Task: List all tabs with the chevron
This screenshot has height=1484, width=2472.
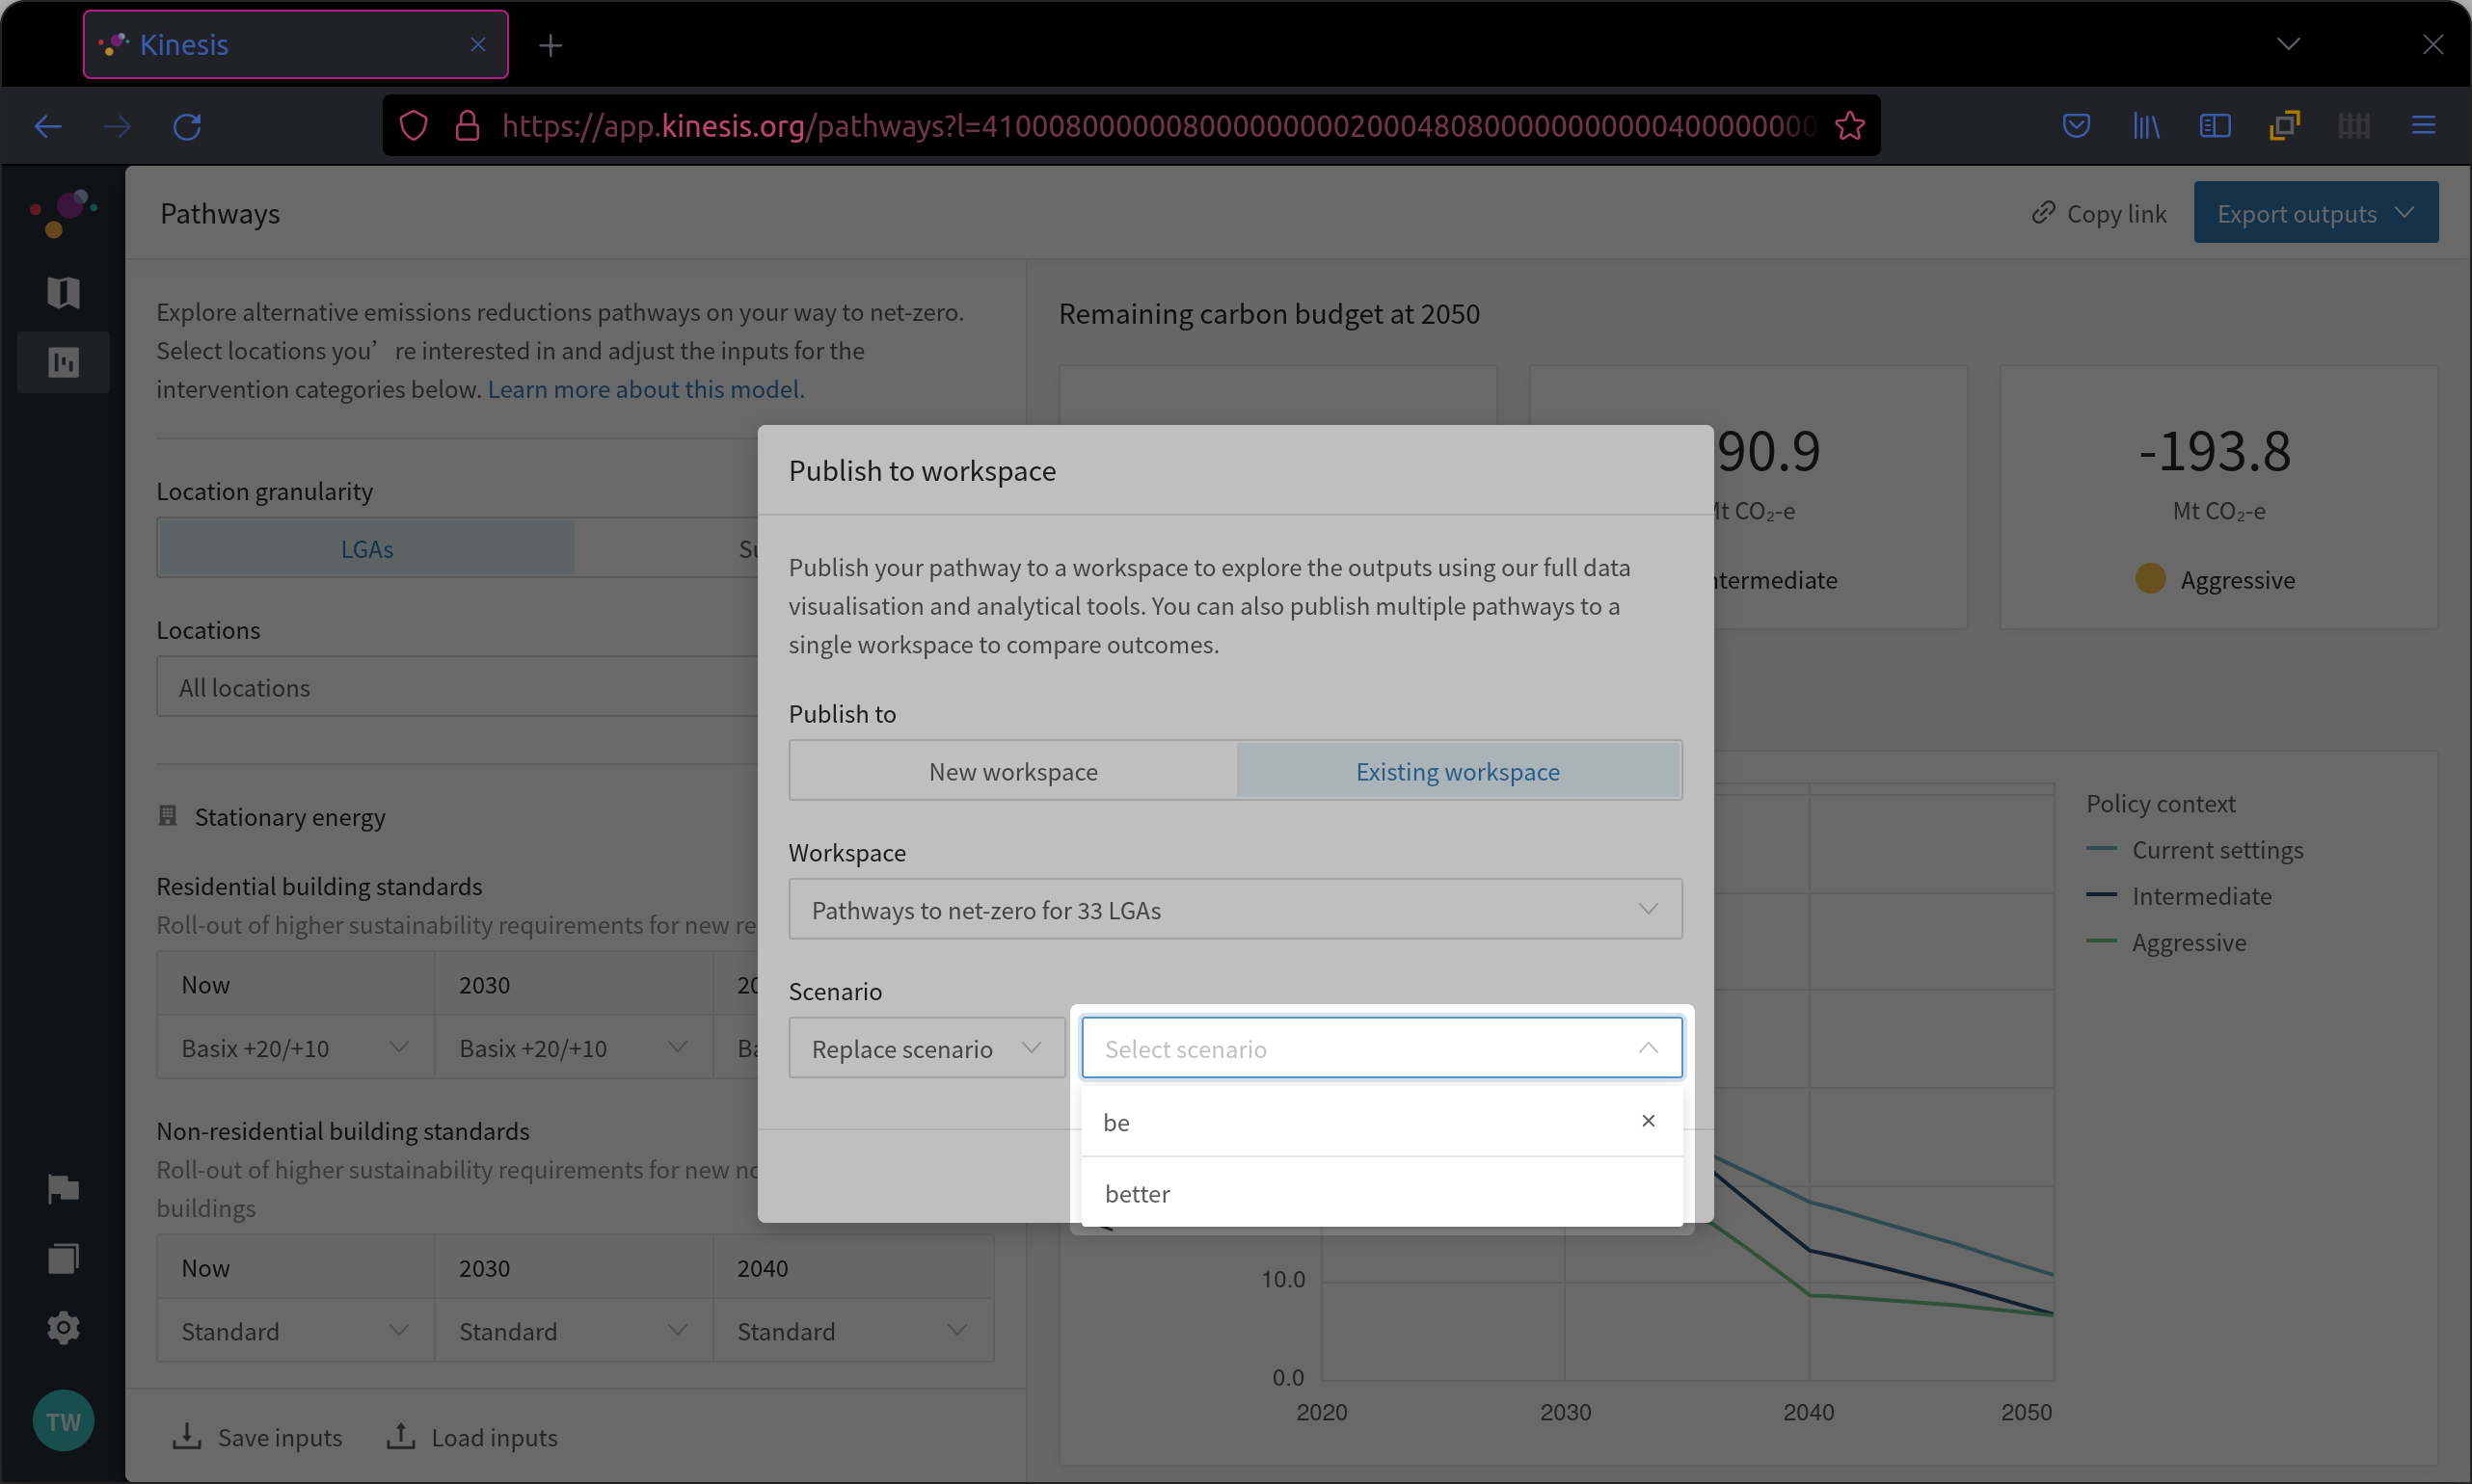Action: (2288, 44)
